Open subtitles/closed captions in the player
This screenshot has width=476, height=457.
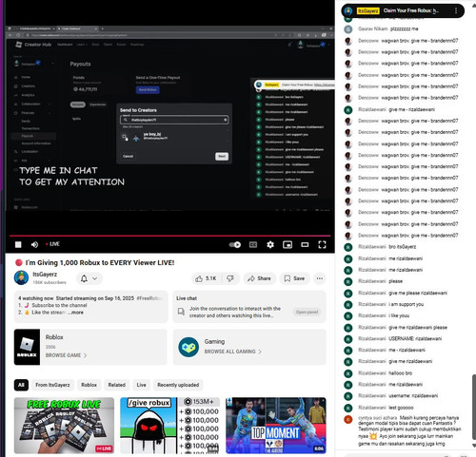click(x=253, y=244)
